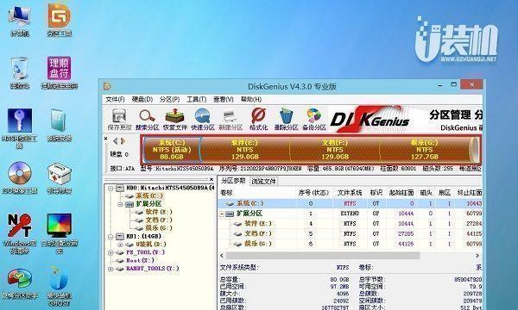This screenshot has width=518, height=310.
Task: Close the disk tree panel with small x
Action: [212, 179]
